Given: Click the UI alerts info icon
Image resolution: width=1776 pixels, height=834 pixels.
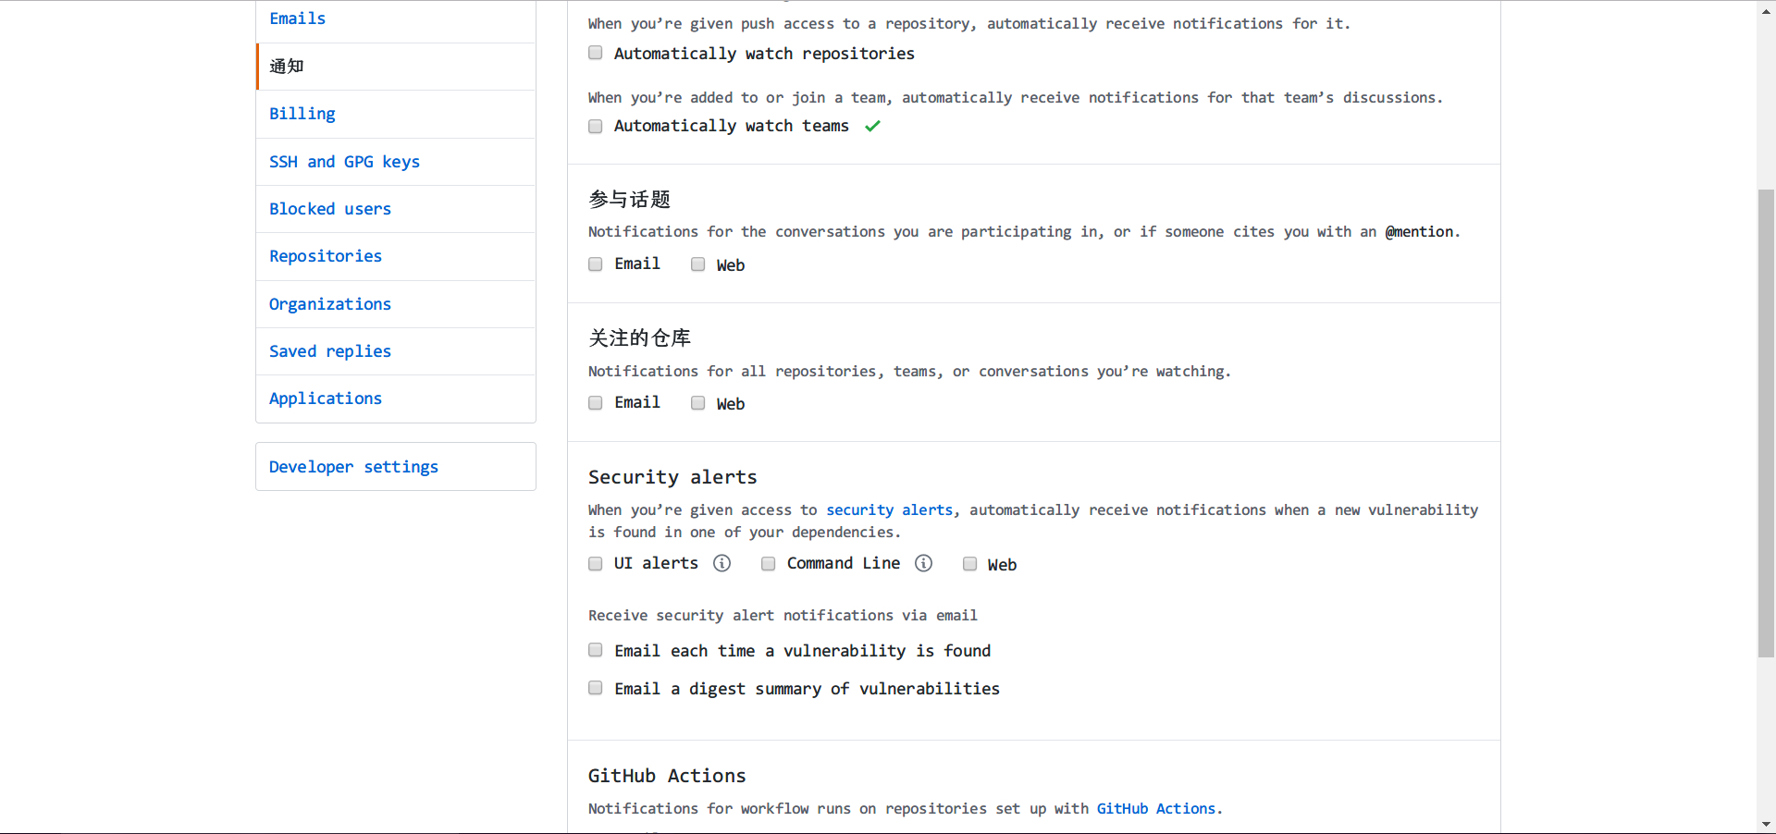Looking at the screenshot, I should (722, 563).
